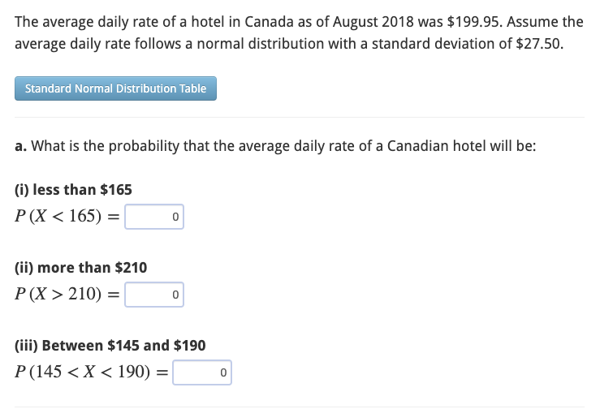
Task: Click the P(X > 210) formula text
Action: coord(67,295)
